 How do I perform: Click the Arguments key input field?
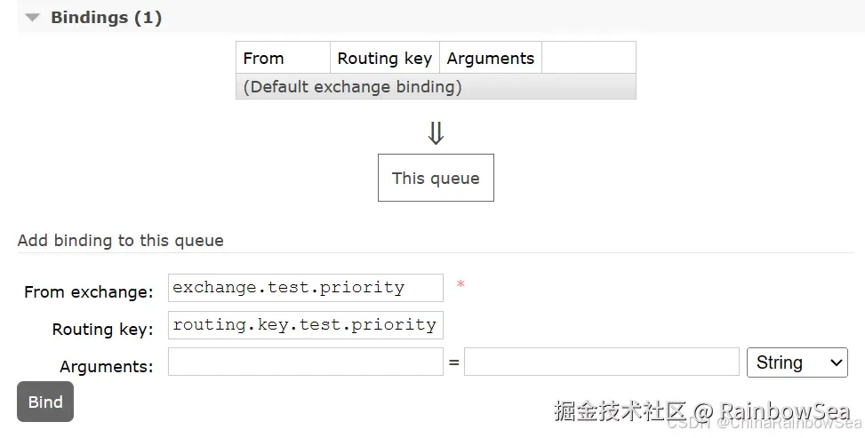(305, 362)
